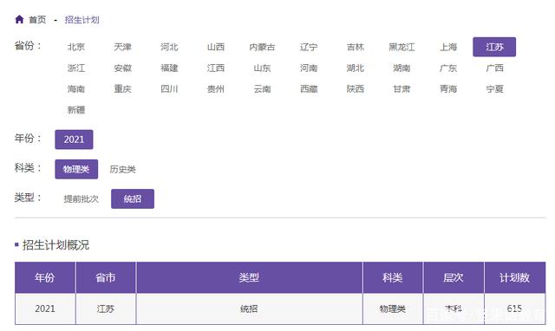Click the 2021 cell in table row
Screen dimensions: 555x331
[x=45, y=308]
